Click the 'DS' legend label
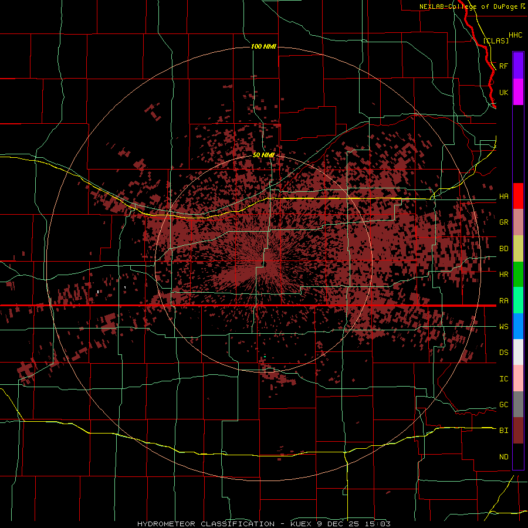The height and width of the screenshot is (528, 528). (503, 352)
